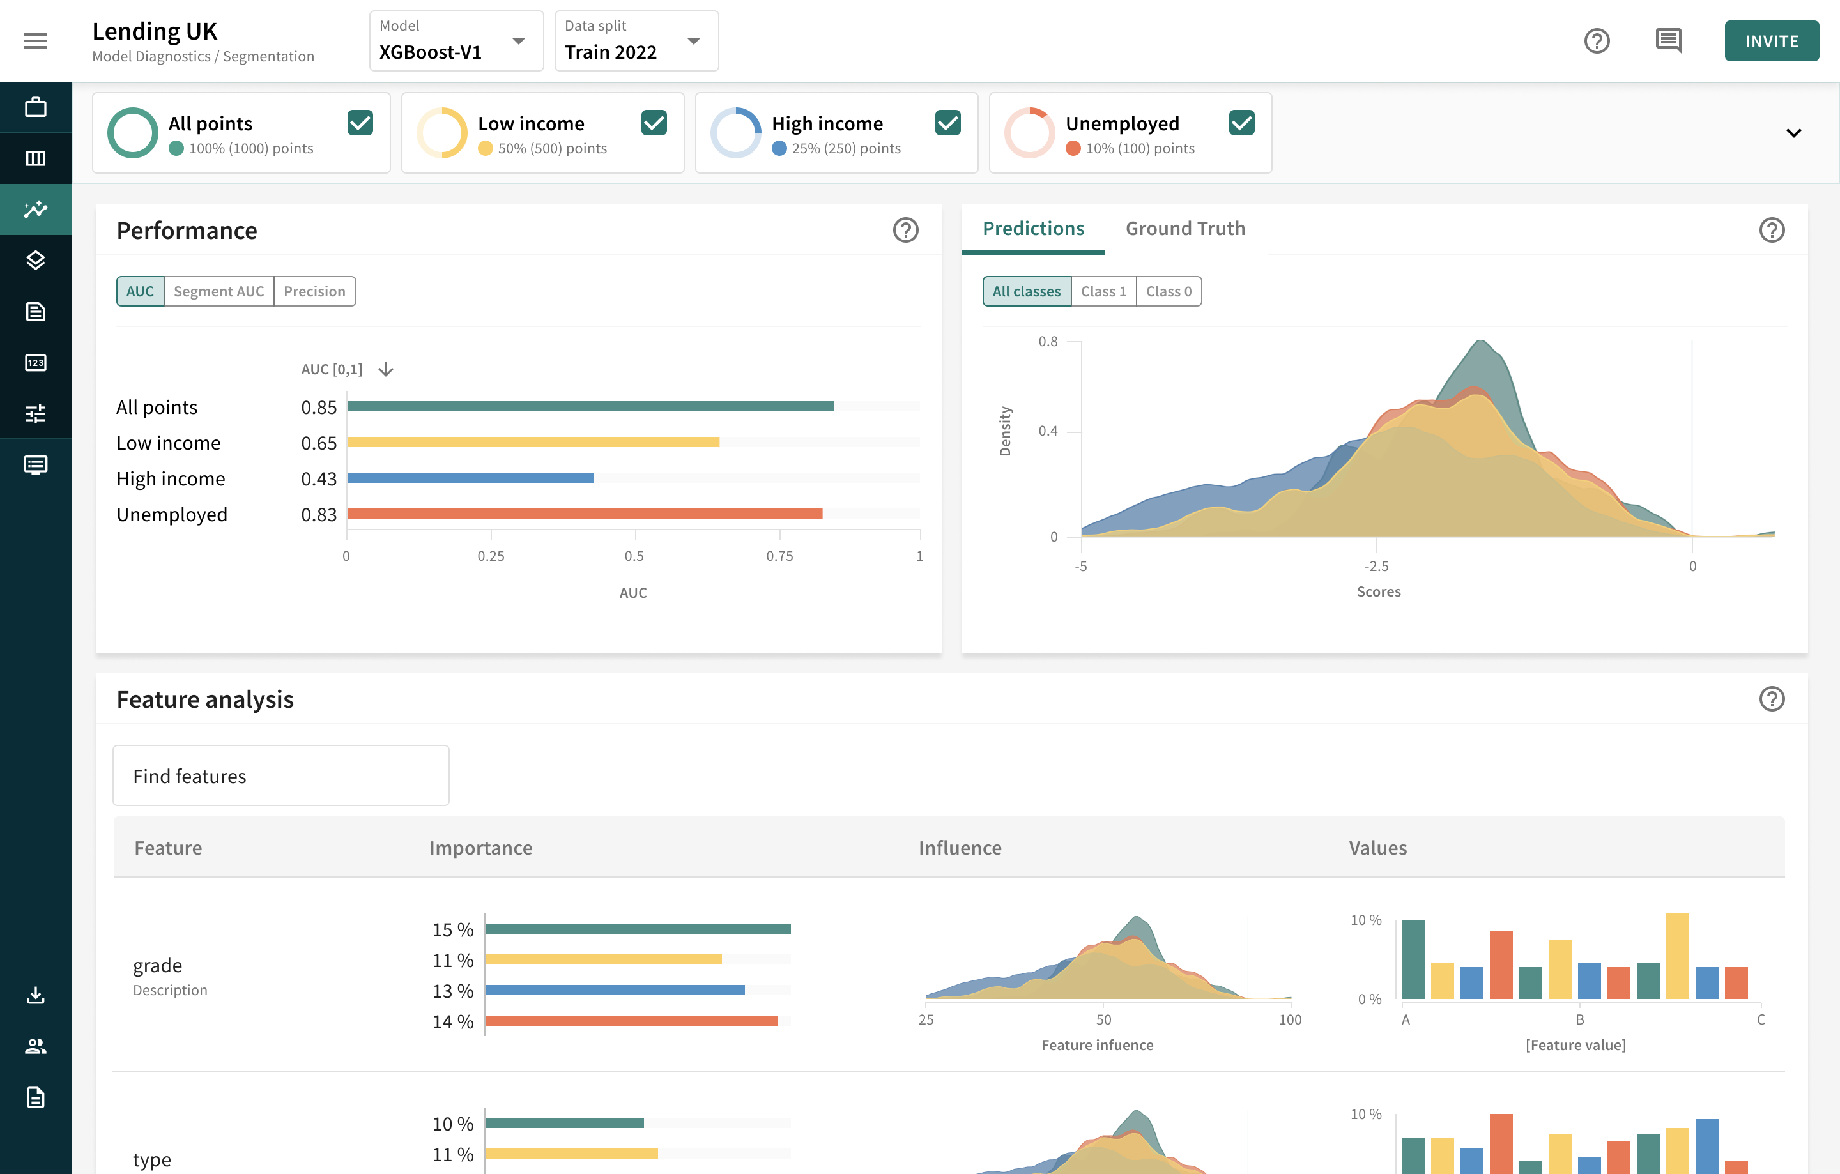Click the segmentation/layers icon in sidebar

click(x=36, y=260)
